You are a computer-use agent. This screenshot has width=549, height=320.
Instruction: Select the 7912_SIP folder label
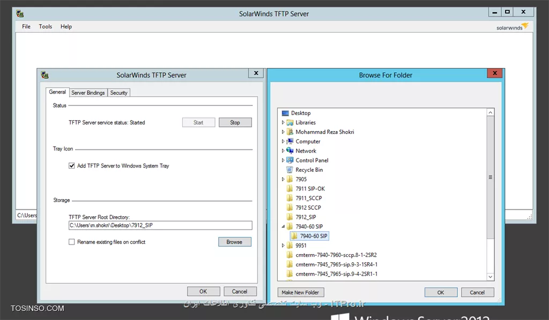(306, 217)
